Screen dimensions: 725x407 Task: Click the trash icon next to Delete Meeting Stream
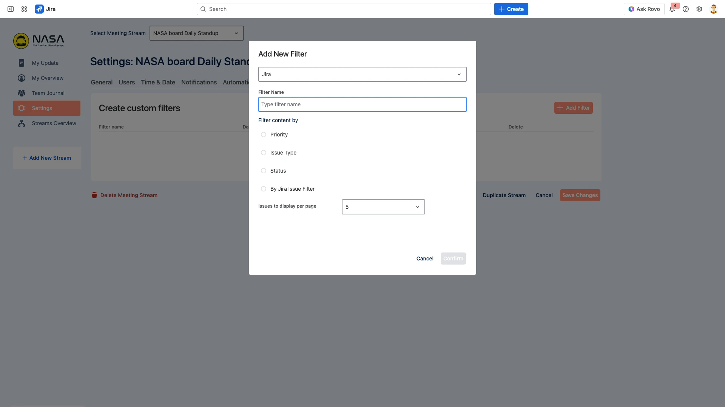[94, 195]
